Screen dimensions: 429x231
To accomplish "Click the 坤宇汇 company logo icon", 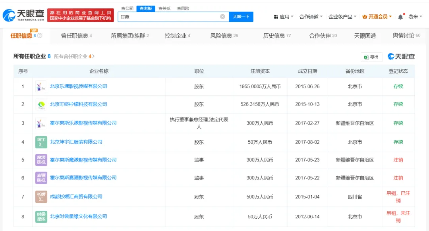I will pos(41,142).
